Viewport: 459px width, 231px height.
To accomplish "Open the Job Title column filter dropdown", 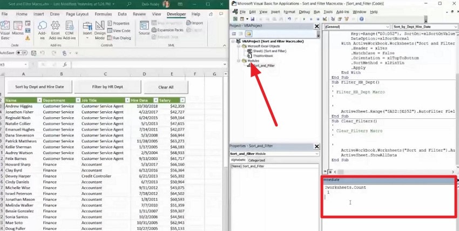I will click(x=127, y=100).
